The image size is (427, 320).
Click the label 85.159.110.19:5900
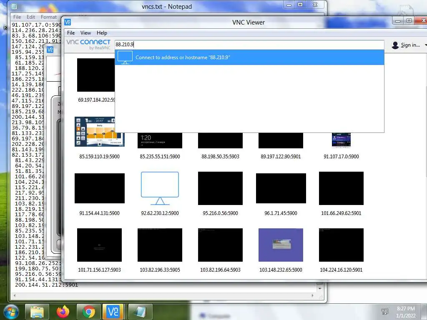tap(99, 157)
